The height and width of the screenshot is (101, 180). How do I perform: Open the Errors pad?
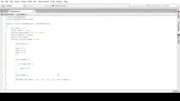tap(176, 91)
